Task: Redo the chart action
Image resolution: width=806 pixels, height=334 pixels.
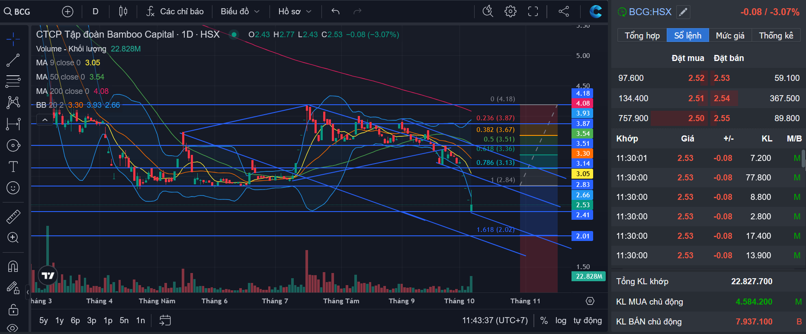Action: click(357, 12)
